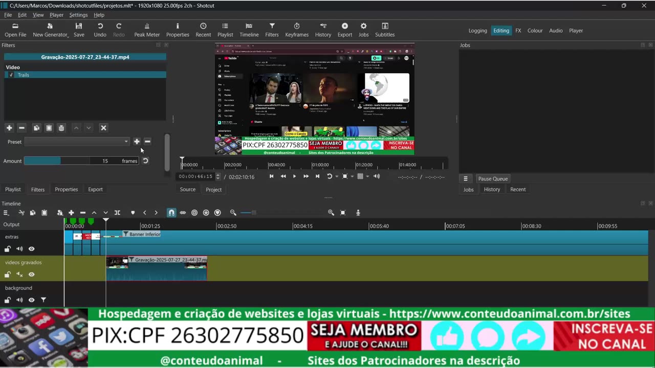Image resolution: width=655 pixels, height=368 pixels.
Task: Click the Pause Queue button
Action: pos(493,179)
